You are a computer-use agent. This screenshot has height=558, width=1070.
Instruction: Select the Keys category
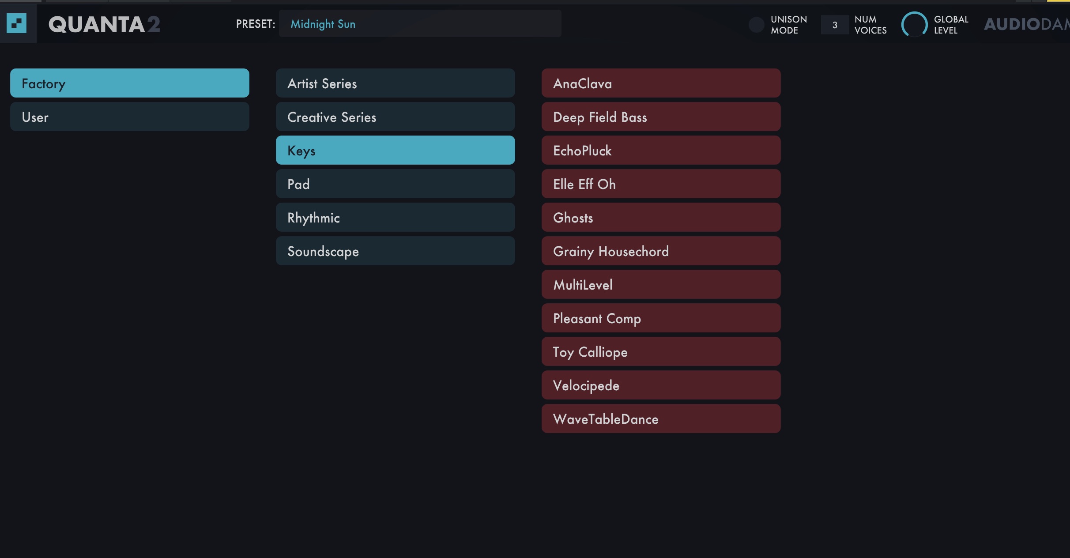click(395, 150)
